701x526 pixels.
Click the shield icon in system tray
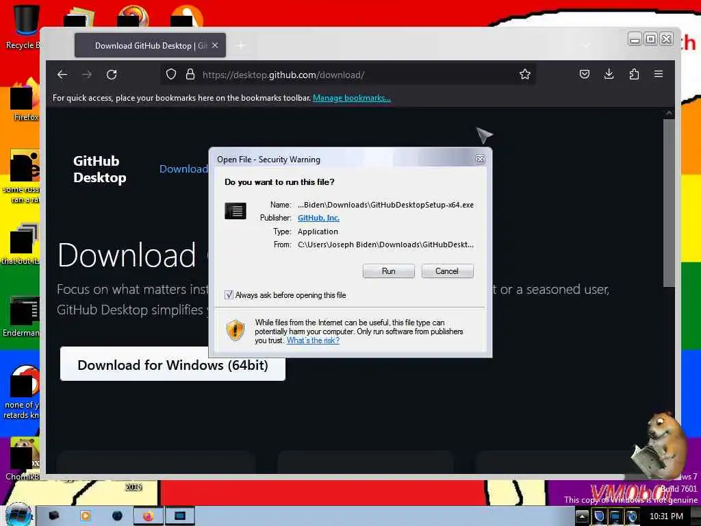(599, 516)
